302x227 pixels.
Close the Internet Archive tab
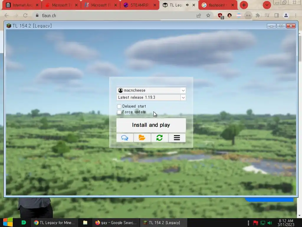[37, 5]
